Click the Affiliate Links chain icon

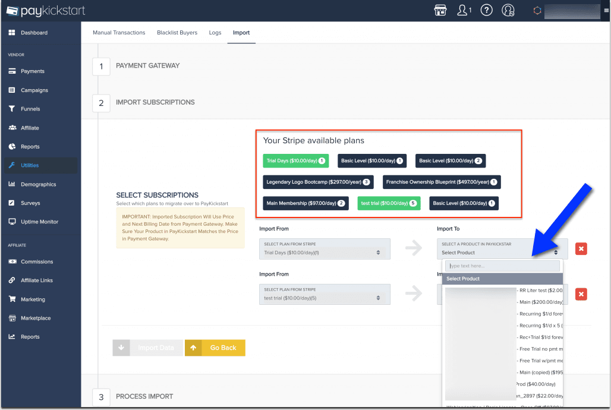click(x=12, y=280)
